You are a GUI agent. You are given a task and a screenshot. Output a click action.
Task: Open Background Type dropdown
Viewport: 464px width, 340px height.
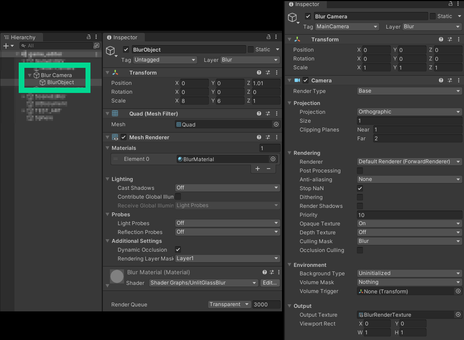tap(410, 273)
